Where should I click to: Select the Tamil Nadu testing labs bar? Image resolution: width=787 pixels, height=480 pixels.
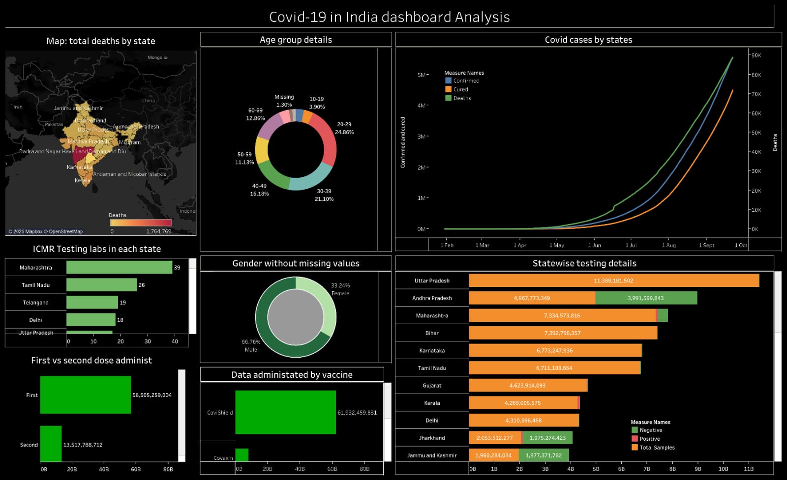coord(102,285)
